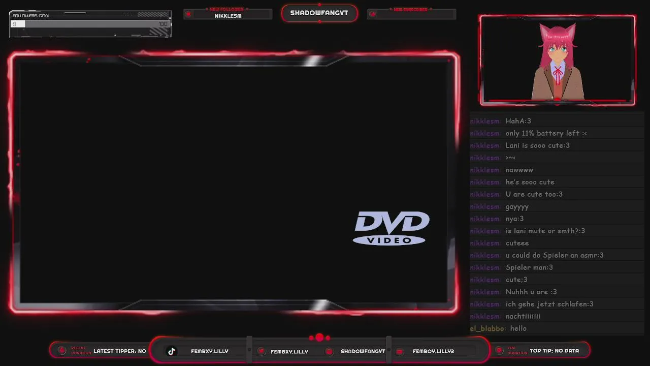
Task: Click chat message 'Nuhhh u are :3'
Action: pos(531,292)
